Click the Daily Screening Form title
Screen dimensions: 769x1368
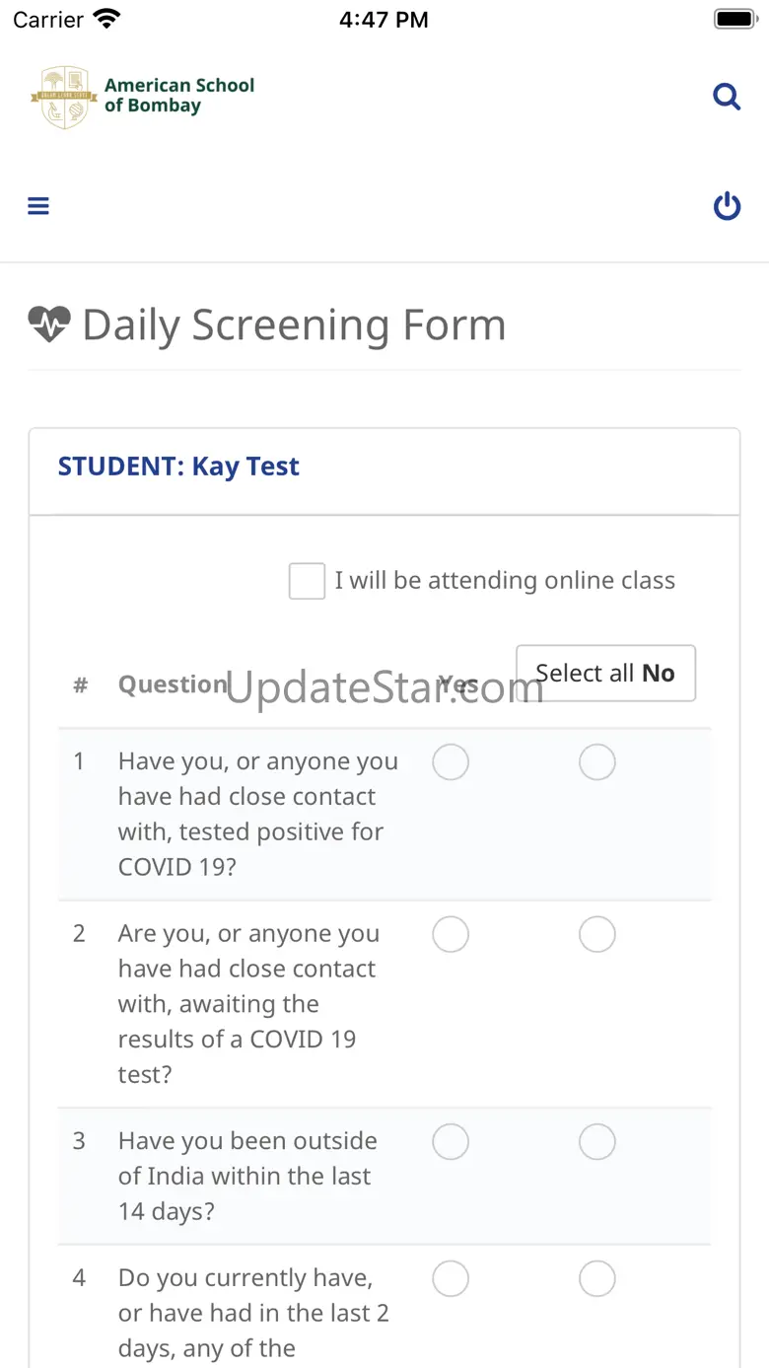click(294, 324)
